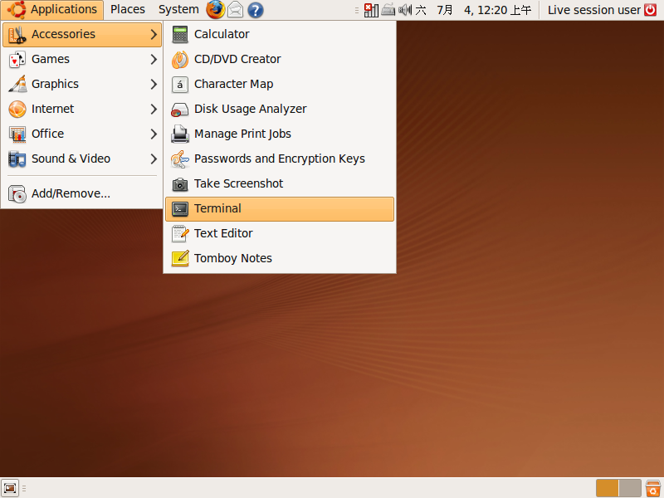Launch Calculator from the submenu
Screen dimensions: 664x498
point(280,34)
